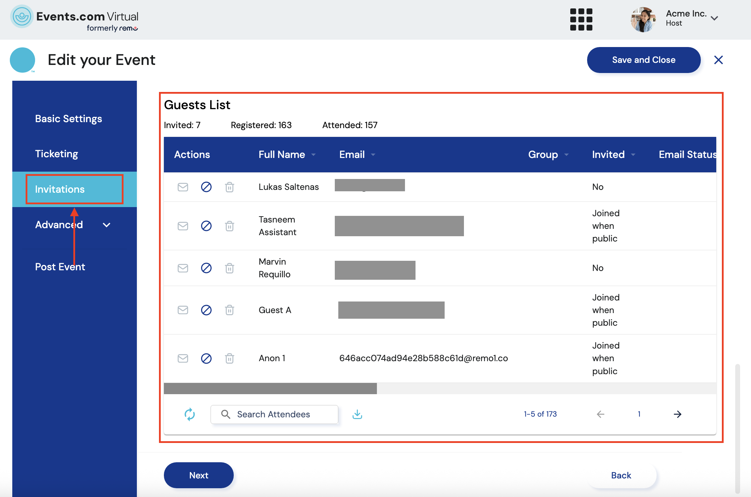
Task: Go to next page of guests
Action: pos(677,414)
